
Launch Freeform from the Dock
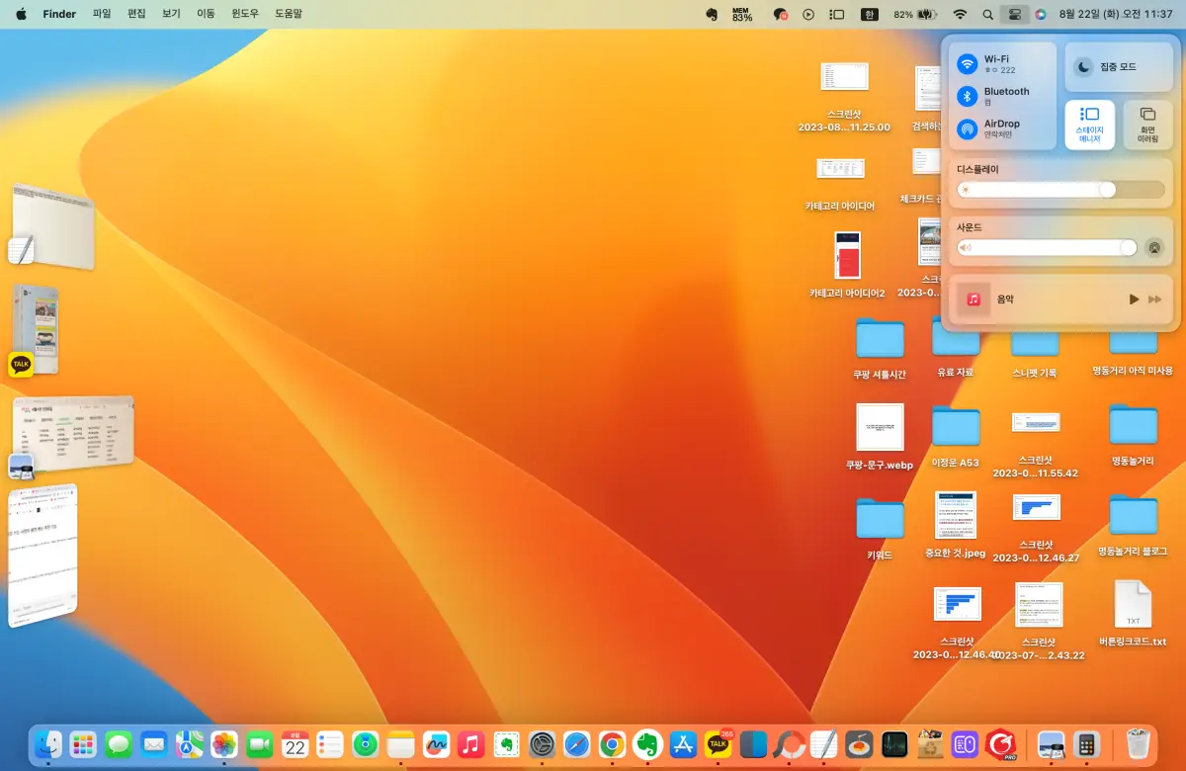coord(436,744)
